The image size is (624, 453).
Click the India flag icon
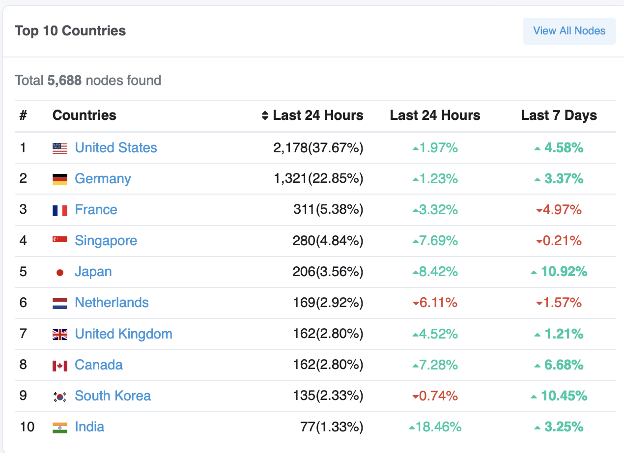60,427
